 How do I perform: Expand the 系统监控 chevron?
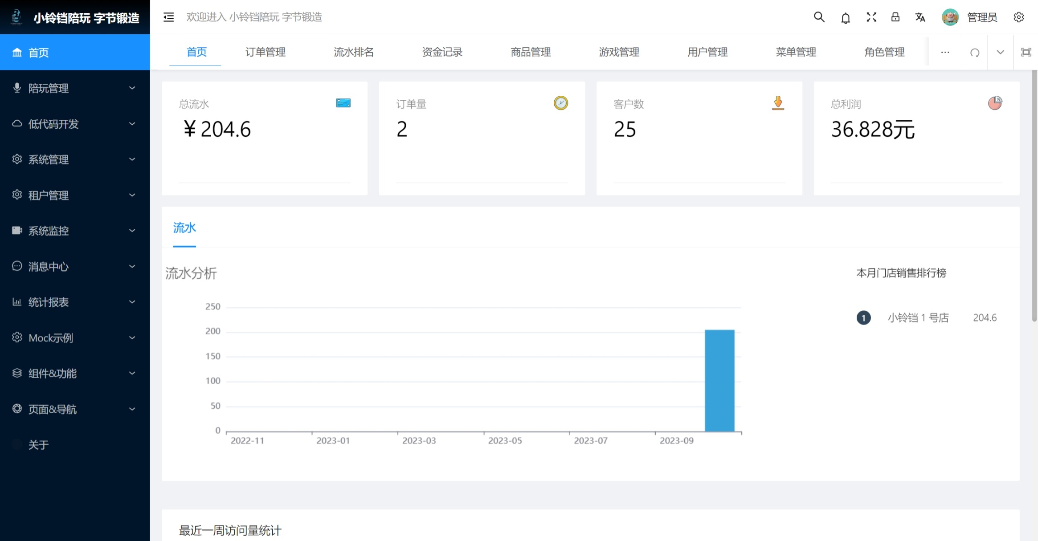[x=132, y=231]
